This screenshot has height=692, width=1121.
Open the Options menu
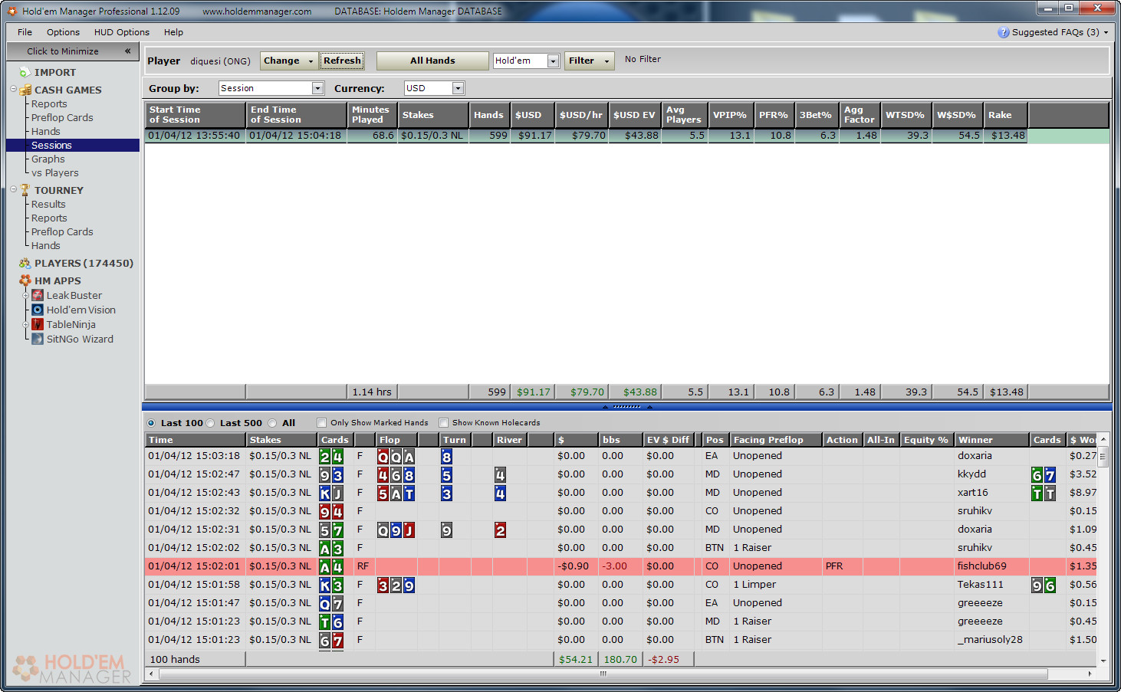click(x=63, y=32)
